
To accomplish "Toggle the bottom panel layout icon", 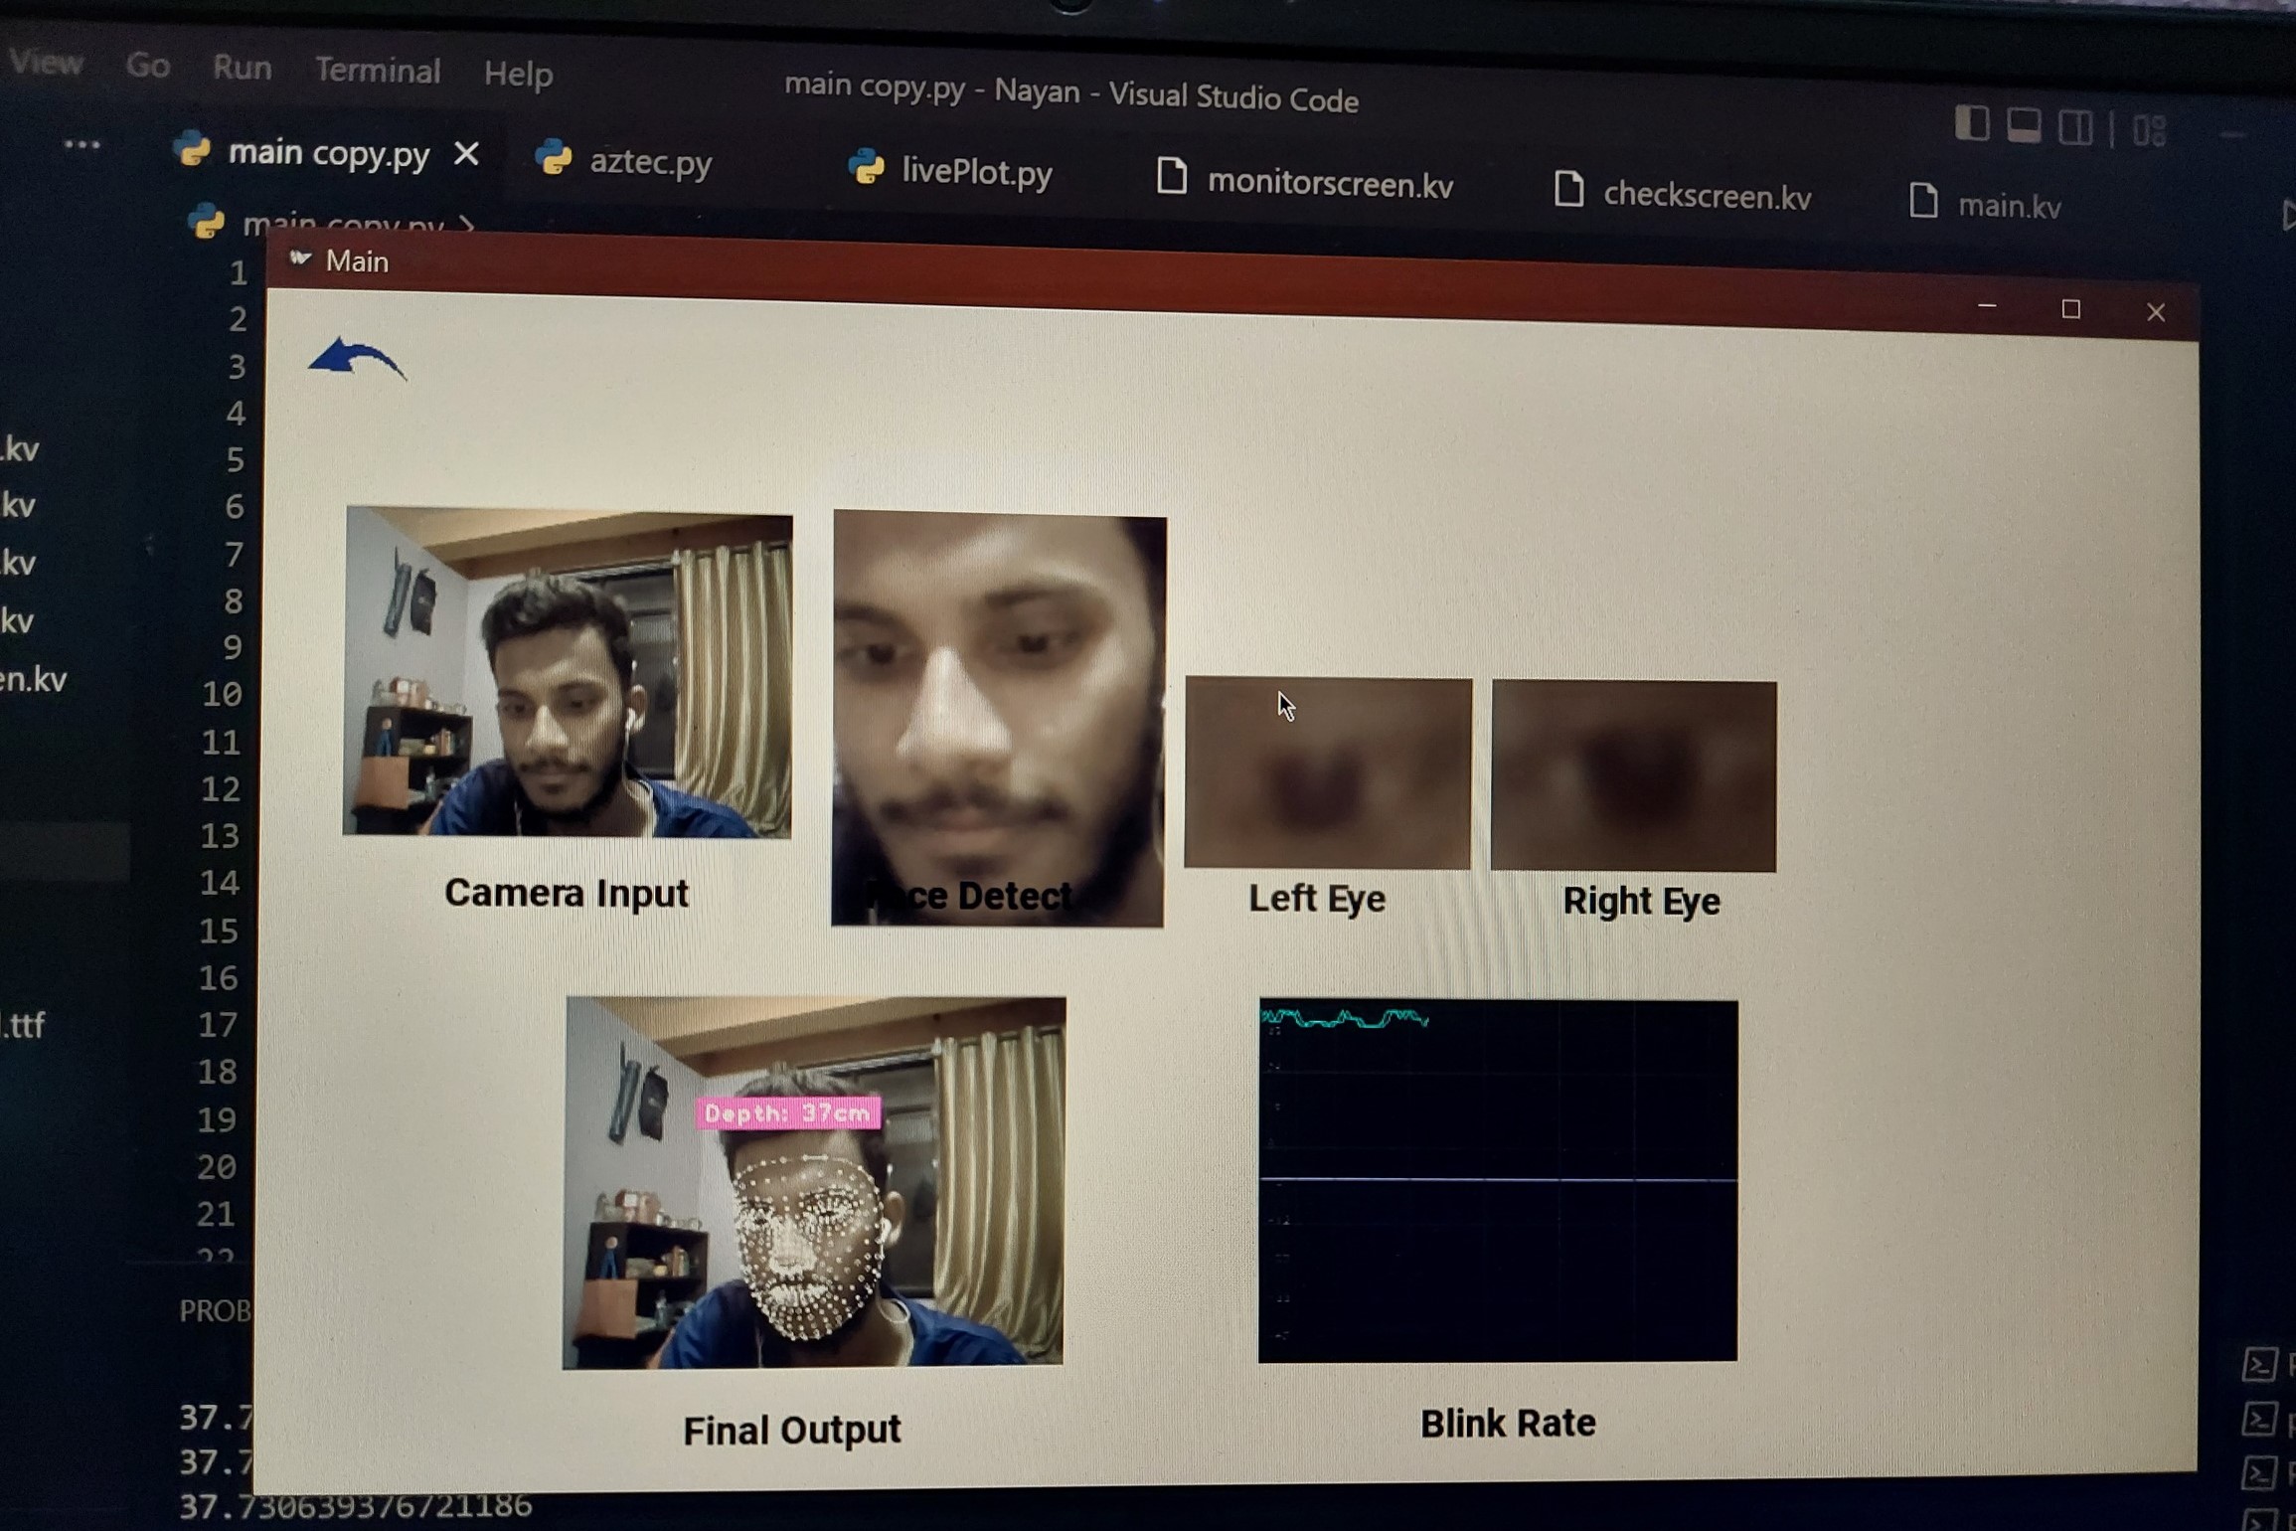I will (x=2024, y=126).
